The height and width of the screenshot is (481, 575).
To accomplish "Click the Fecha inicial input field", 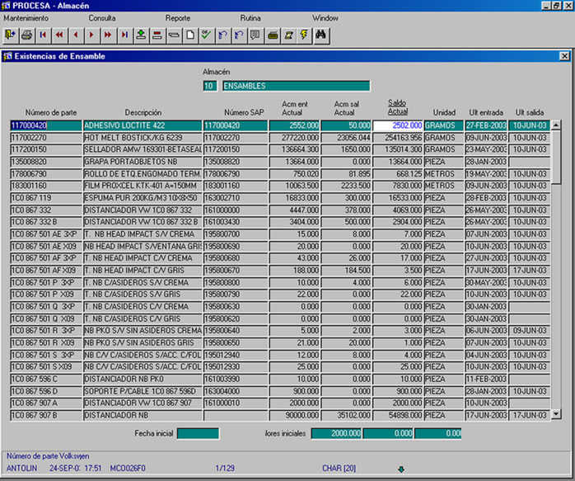I will coord(198,433).
